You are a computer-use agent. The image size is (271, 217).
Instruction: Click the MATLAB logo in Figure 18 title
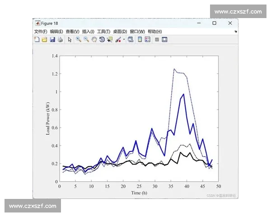[x=37, y=23]
